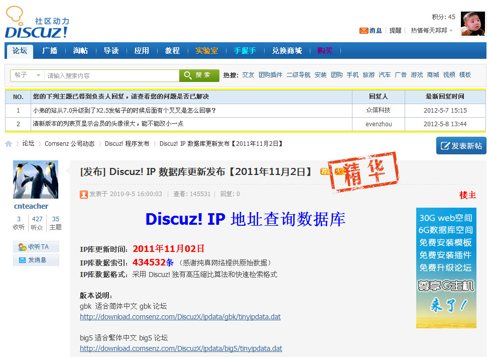The width and height of the screenshot is (489, 357).
Task: Open the 教程 nav item
Action: [x=172, y=51]
